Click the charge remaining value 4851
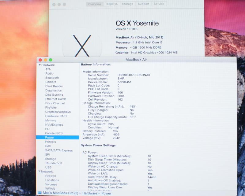Image resolution: width=245 pixels, height=196 pixels. coord(133,107)
